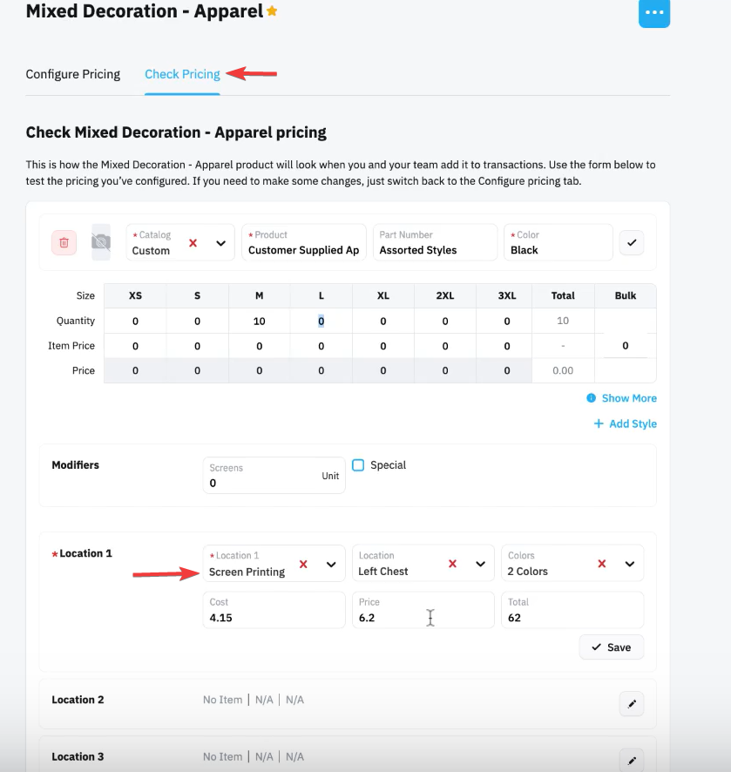Click the no-image camera placeholder
The image size is (731, 772).
(x=101, y=242)
